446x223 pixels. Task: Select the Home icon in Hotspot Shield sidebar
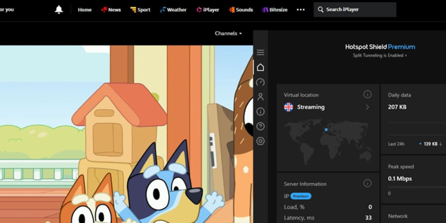[x=261, y=67]
